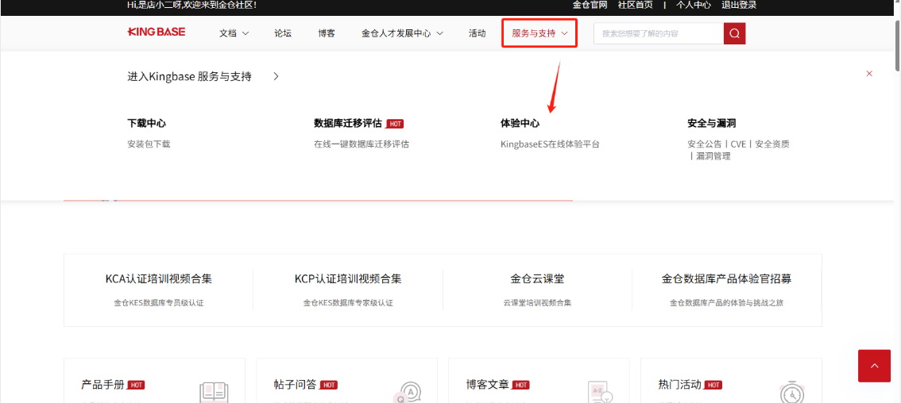Open the 活动 nav item
This screenshot has height=403, width=901.
point(477,33)
